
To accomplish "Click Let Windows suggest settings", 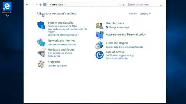I will tap(120, 55).
